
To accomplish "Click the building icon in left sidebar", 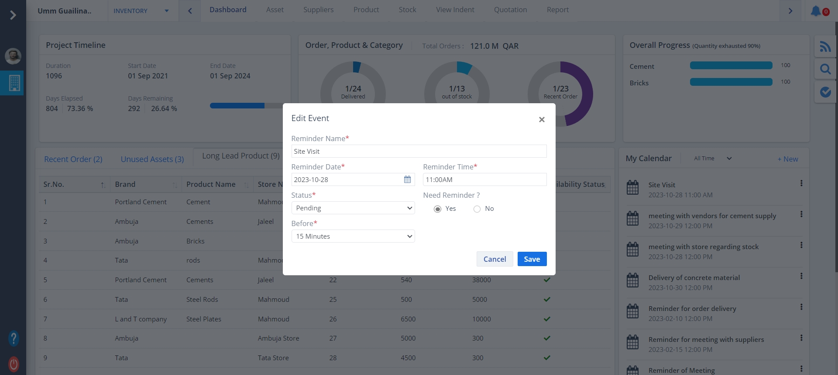I will click(x=14, y=83).
